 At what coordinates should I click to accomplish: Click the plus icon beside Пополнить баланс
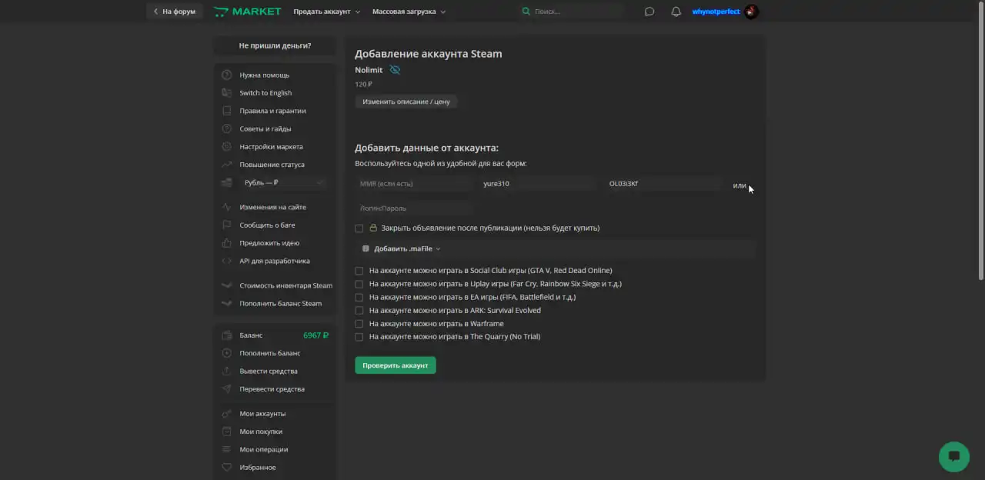tap(226, 353)
